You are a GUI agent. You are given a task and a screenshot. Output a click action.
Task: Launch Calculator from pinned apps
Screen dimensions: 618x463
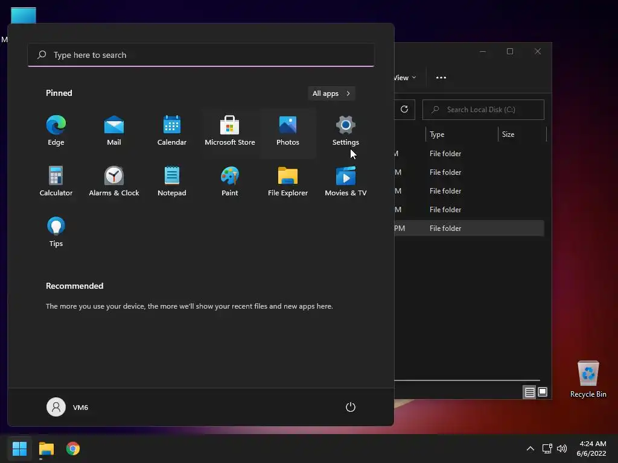tap(56, 181)
